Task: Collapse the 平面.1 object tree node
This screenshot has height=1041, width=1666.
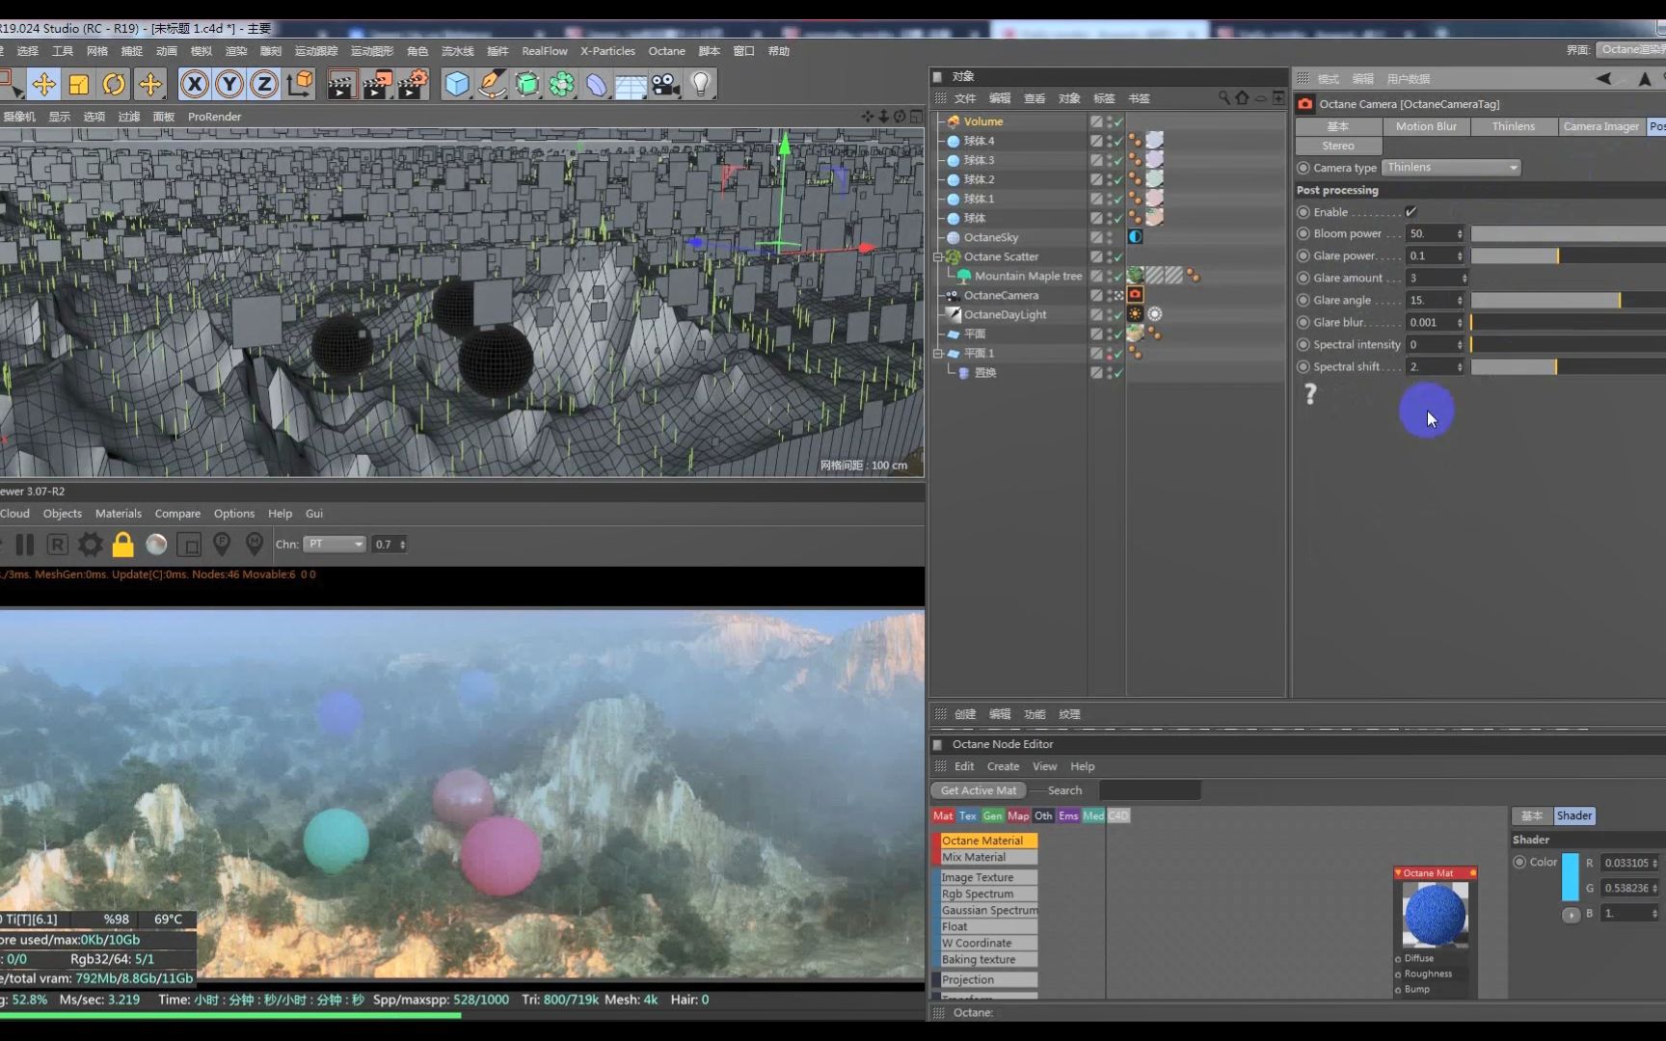Action: (937, 354)
